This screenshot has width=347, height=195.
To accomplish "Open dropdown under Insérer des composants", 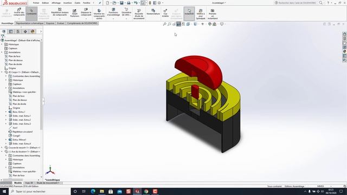I will [19, 18].
